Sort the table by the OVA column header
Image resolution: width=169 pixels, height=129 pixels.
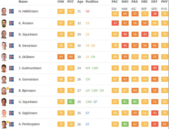pos(61,2)
